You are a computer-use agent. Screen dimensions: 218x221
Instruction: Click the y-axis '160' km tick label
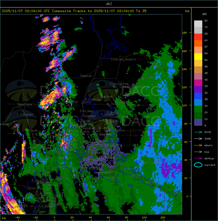click(184, 51)
